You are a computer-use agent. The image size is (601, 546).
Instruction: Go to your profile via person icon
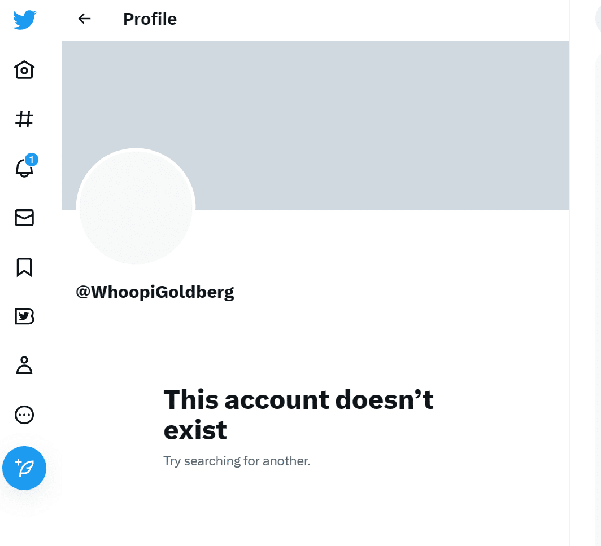(x=24, y=365)
